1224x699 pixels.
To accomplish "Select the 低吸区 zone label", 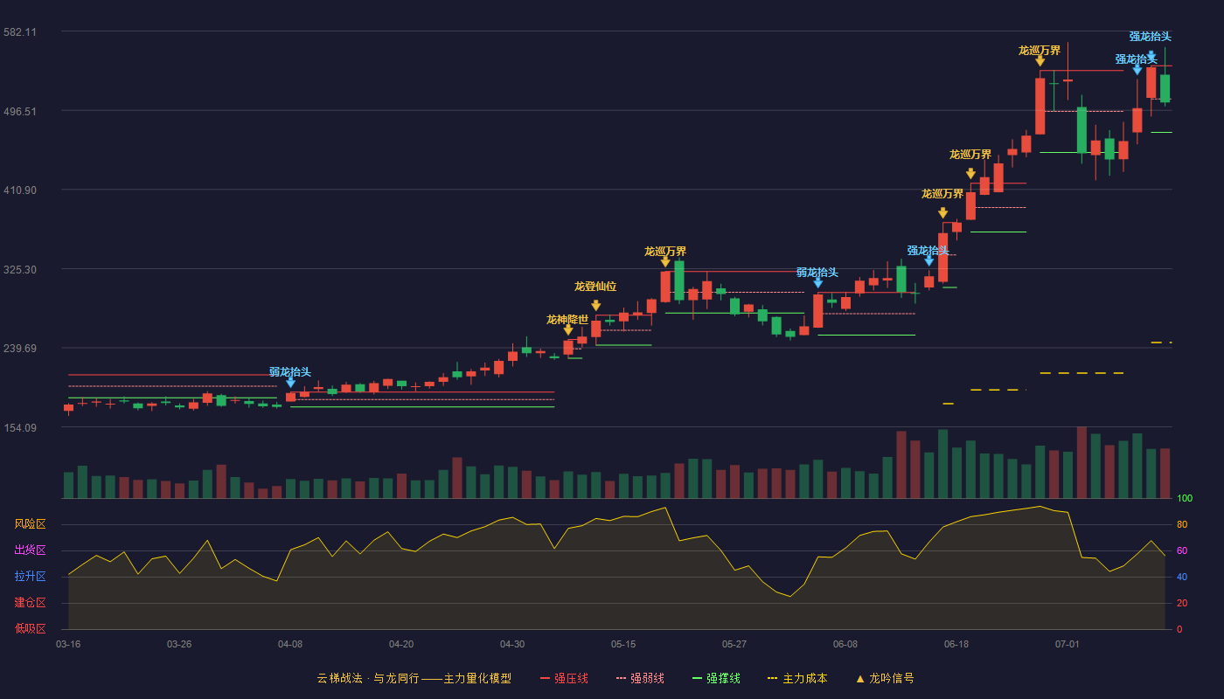I will click(30, 628).
